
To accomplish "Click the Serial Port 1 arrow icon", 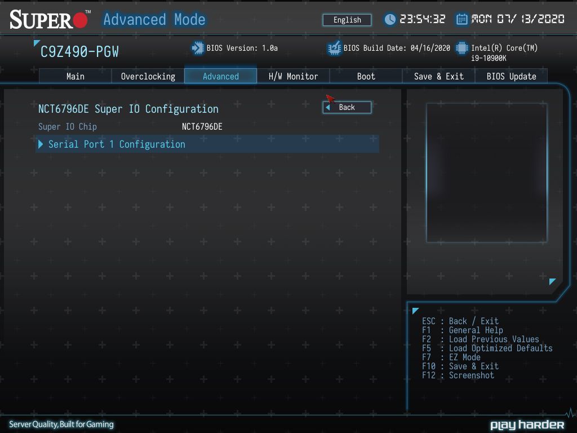I will (41, 144).
